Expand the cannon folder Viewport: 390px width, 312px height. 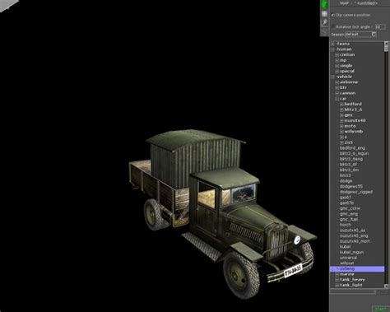tap(337, 93)
